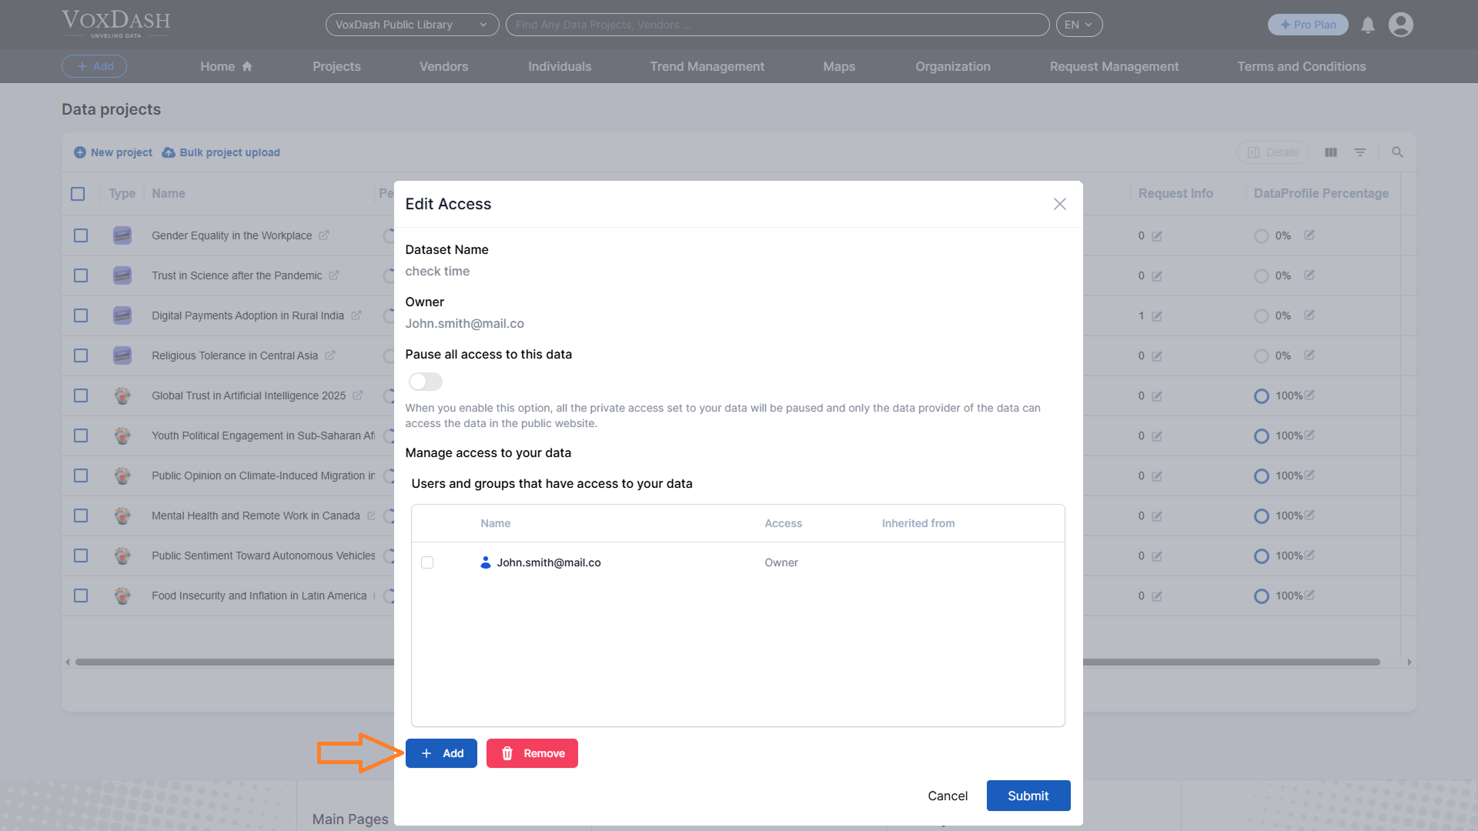This screenshot has width=1478, height=831.
Task: Open the column view icon
Action: point(1331,152)
